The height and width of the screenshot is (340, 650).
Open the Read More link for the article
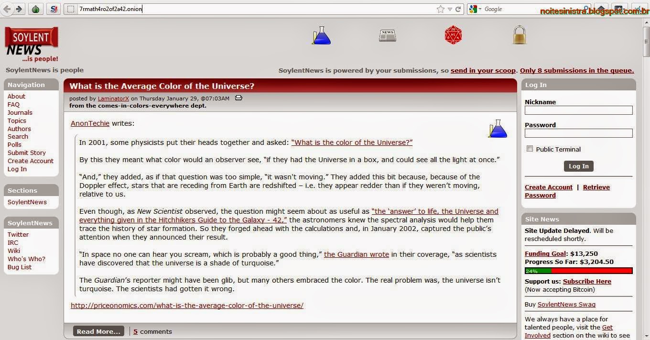[98, 331]
